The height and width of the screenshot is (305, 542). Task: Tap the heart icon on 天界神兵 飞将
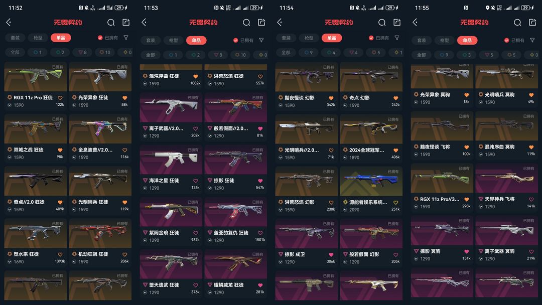[531, 199]
